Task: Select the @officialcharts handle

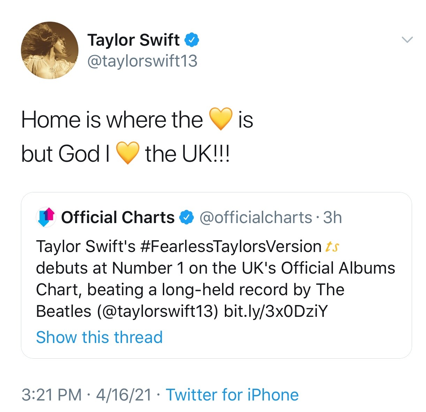Action: 256,217
